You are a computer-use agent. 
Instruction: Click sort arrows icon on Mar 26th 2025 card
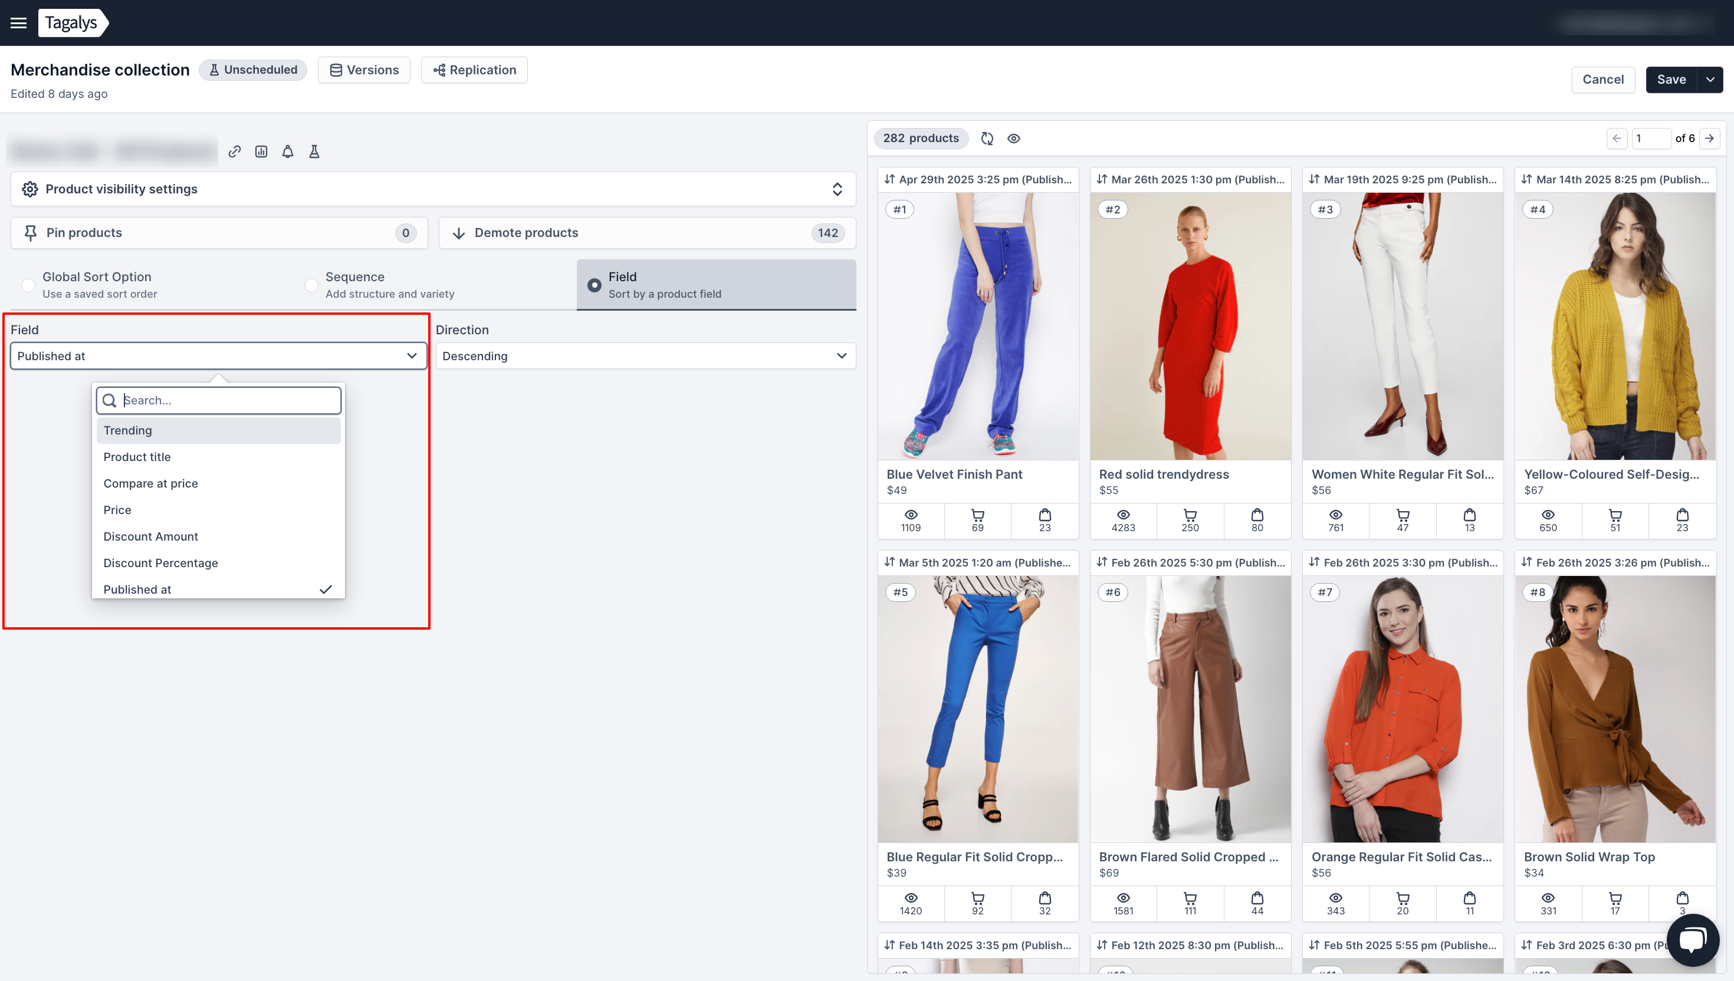click(1102, 179)
